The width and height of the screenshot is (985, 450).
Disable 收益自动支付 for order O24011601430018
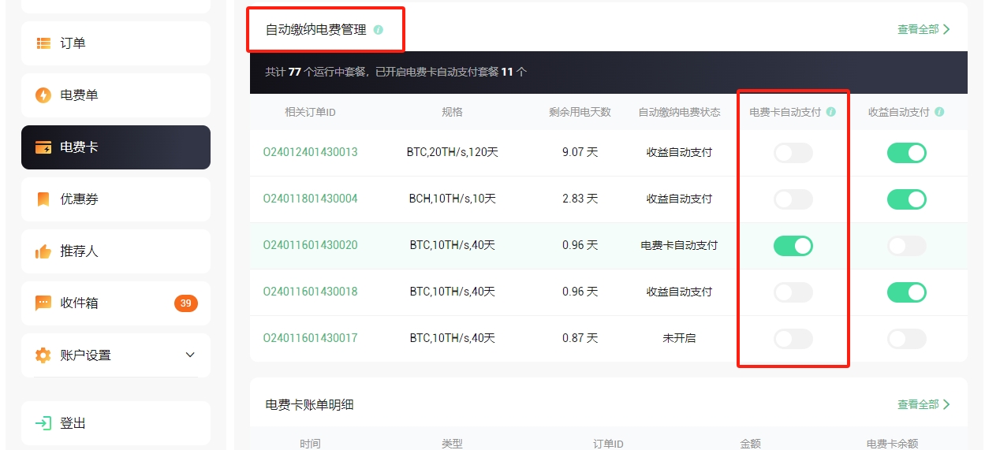coord(907,292)
